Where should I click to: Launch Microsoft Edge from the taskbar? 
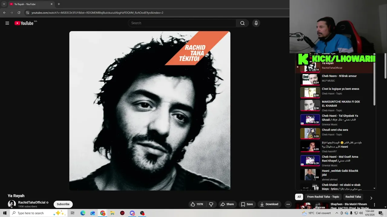point(83,213)
